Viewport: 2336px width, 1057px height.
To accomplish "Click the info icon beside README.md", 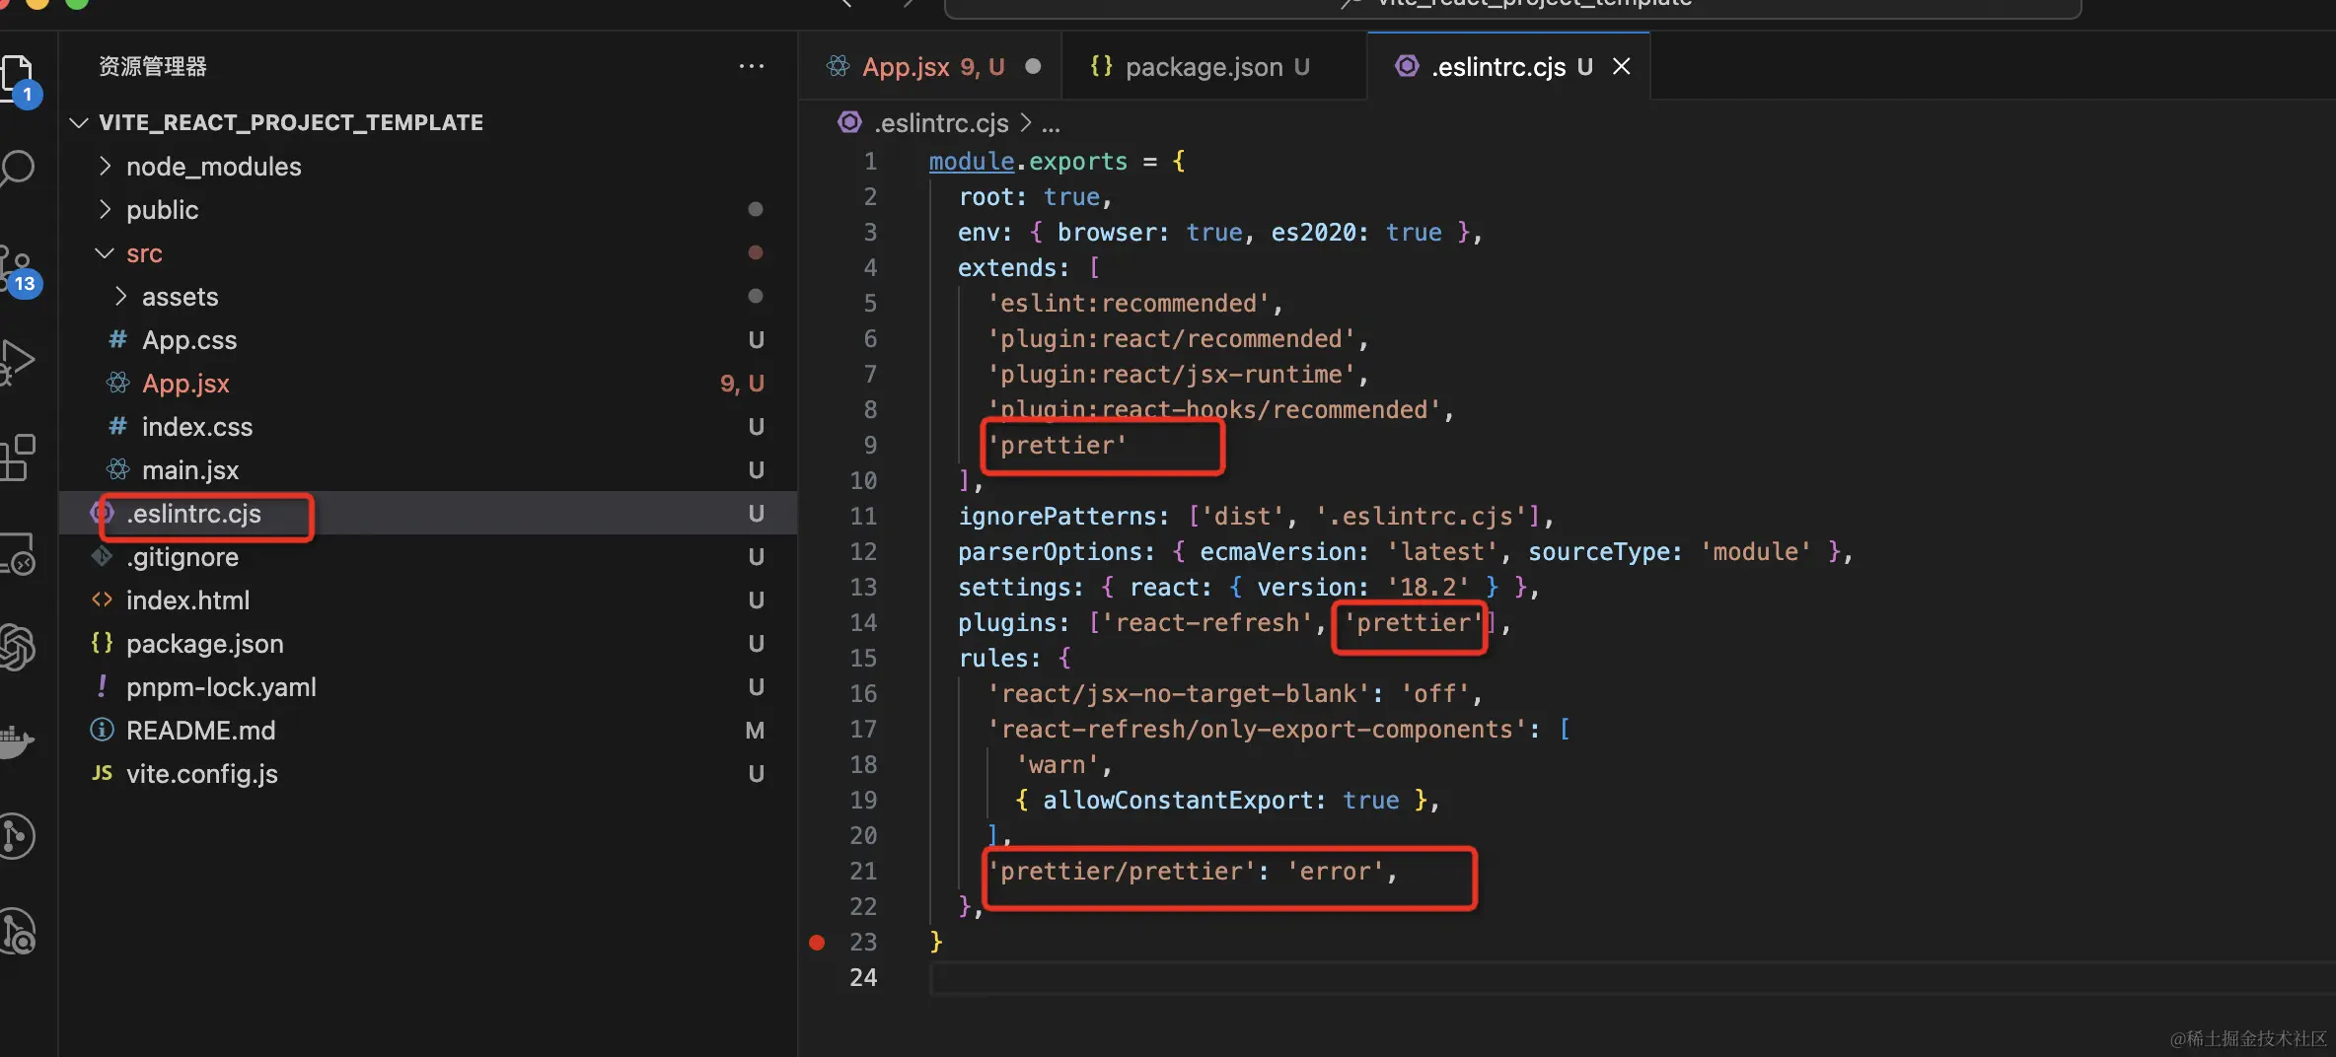I will (102, 730).
